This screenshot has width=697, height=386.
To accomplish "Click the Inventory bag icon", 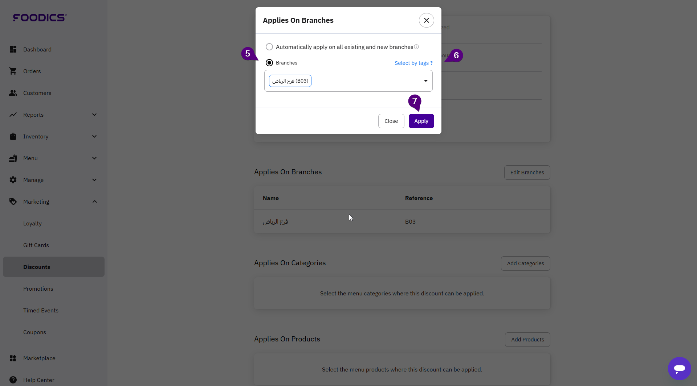I will pos(13,136).
